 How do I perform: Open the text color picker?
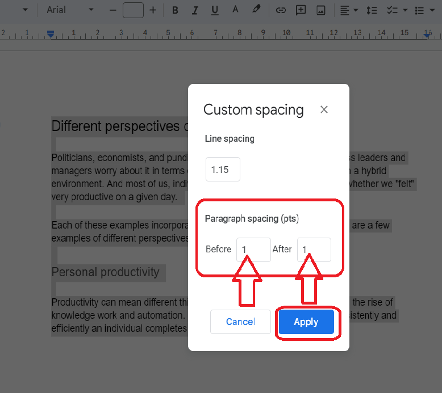pyautogui.click(x=235, y=10)
